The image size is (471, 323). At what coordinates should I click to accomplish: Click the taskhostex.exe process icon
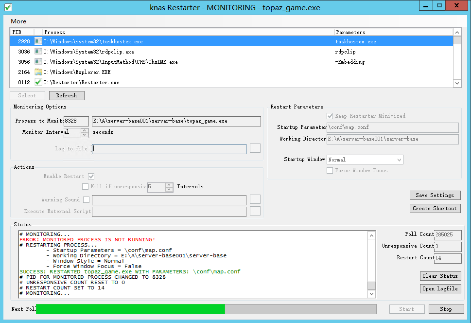click(38, 41)
